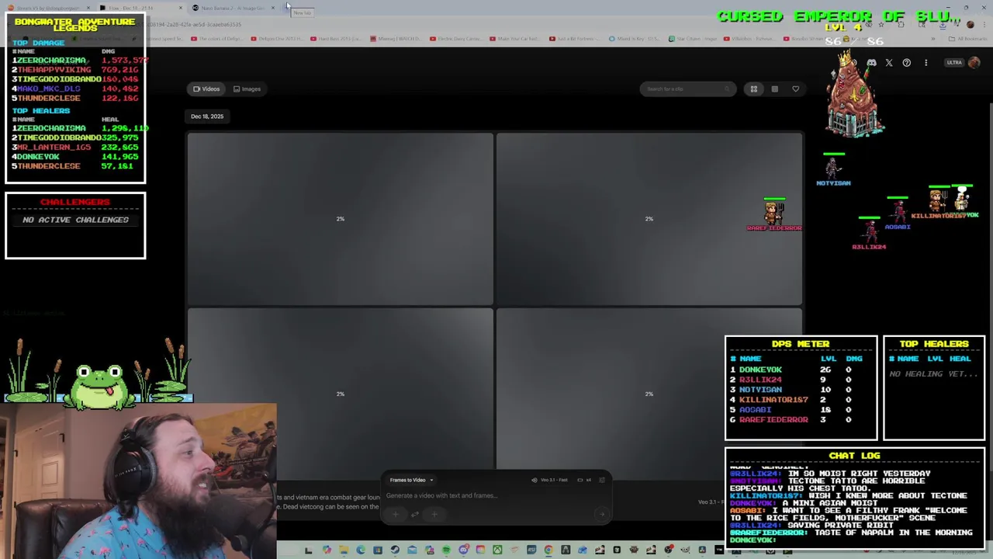Open the generation settings sliders icon
993x559 pixels.
click(x=602, y=480)
